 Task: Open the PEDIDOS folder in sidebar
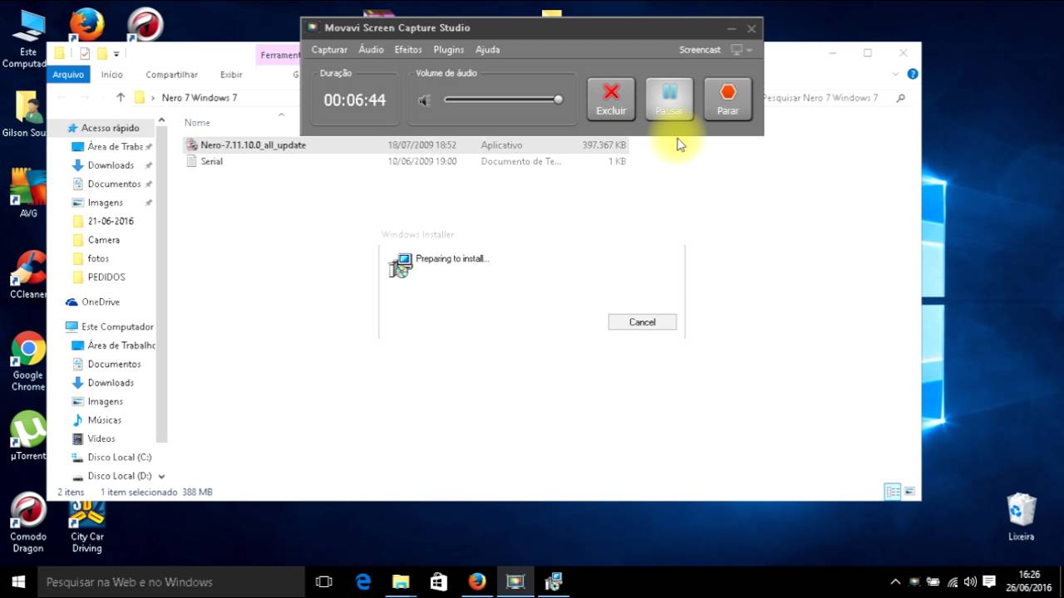(x=106, y=277)
